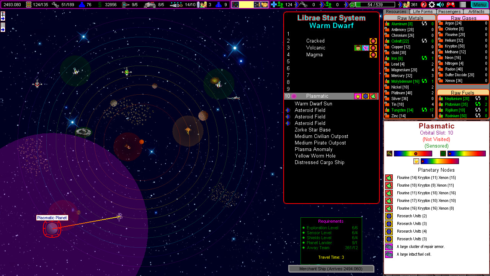Switch to the Life Forms tab
Screen dimensions: 490x276
423,11
